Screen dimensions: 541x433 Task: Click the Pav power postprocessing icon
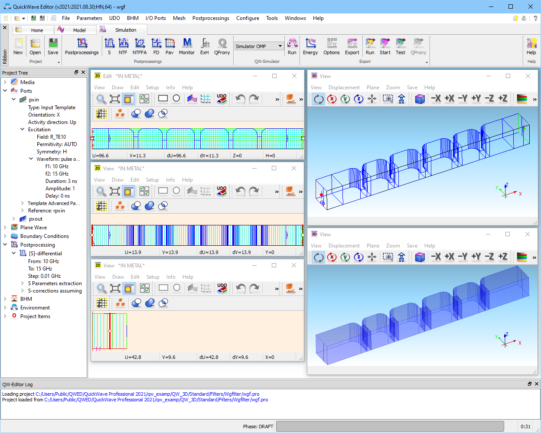tap(169, 46)
